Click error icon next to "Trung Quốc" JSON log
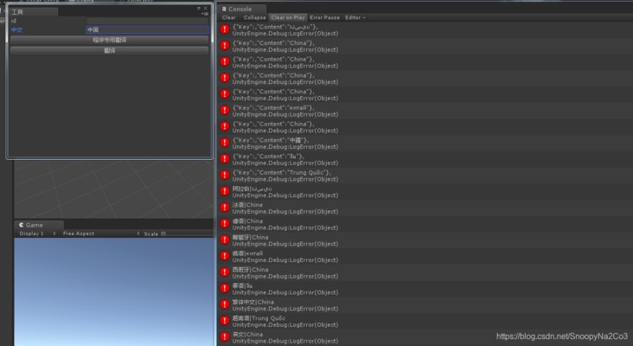633x346 pixels. pyautogui.click(x=226, y=176)
